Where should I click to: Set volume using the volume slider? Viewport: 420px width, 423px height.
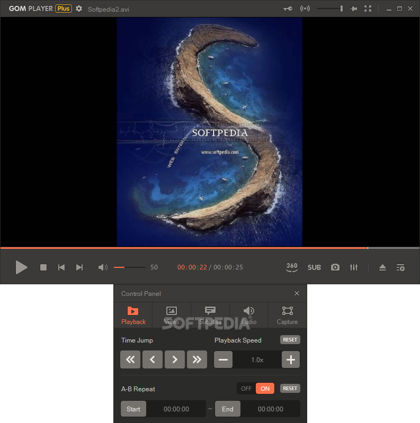pos(130,267)
